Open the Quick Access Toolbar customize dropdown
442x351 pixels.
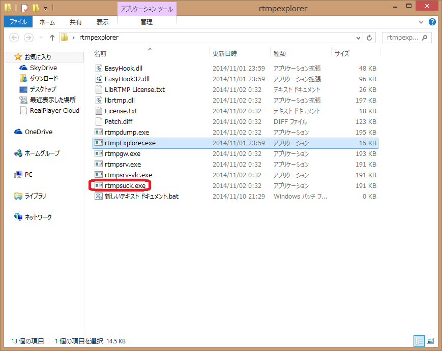pos(45,9)
